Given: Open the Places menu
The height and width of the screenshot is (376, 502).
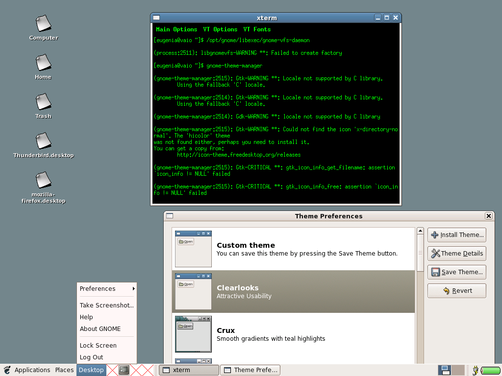Looking at the screenshot, I should pos(64,370).
